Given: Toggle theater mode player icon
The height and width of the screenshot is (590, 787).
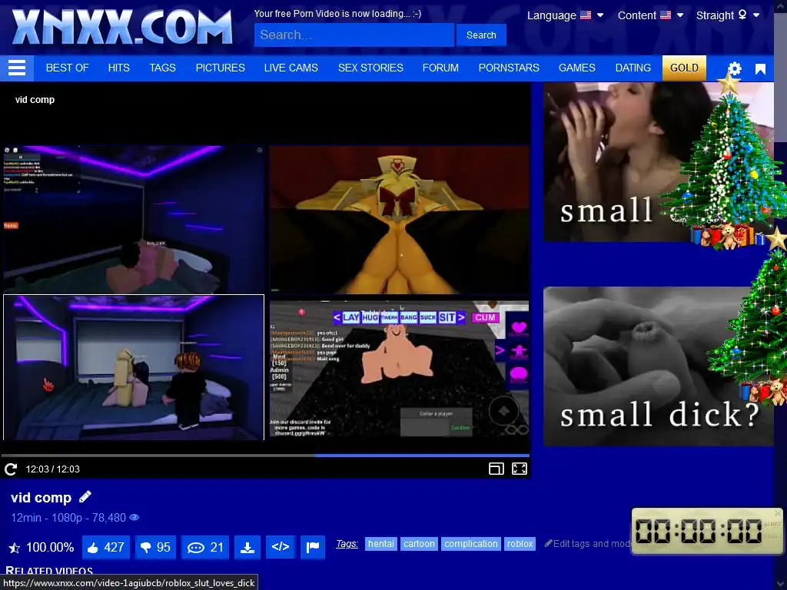Looking at the screenshot, I should (496, 469).
